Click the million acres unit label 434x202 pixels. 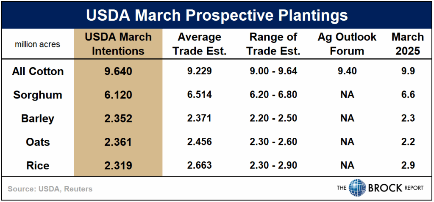click(37, 44)
